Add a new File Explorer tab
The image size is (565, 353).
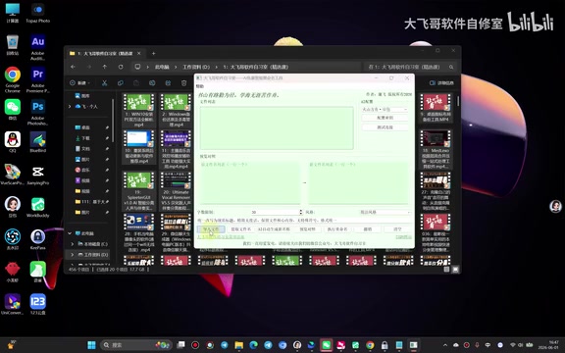153,53
